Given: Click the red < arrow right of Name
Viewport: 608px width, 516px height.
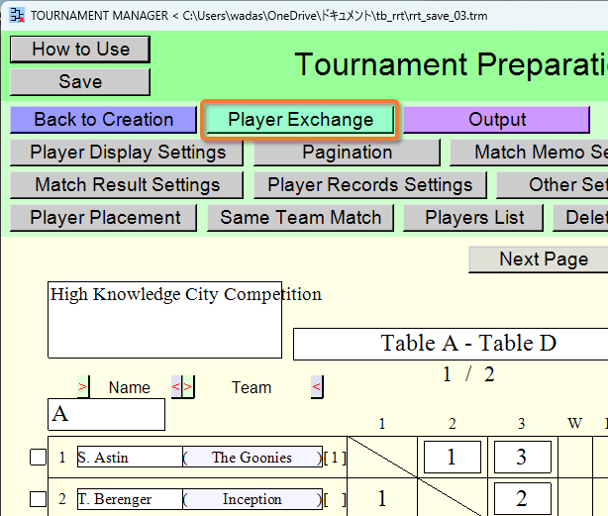Looking at the screenshot, I should point(176,387).
